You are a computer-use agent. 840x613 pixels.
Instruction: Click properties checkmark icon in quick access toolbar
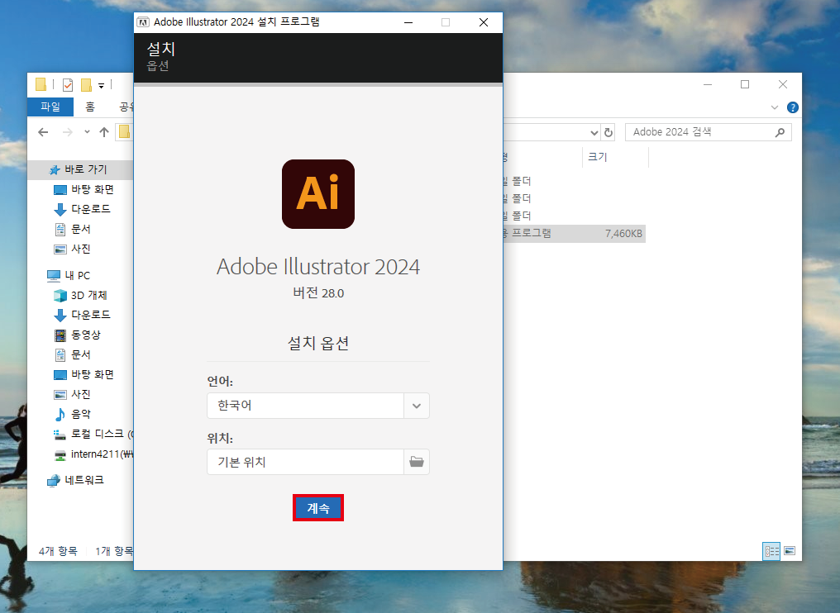pyautogui.click(x=68, y=84)
